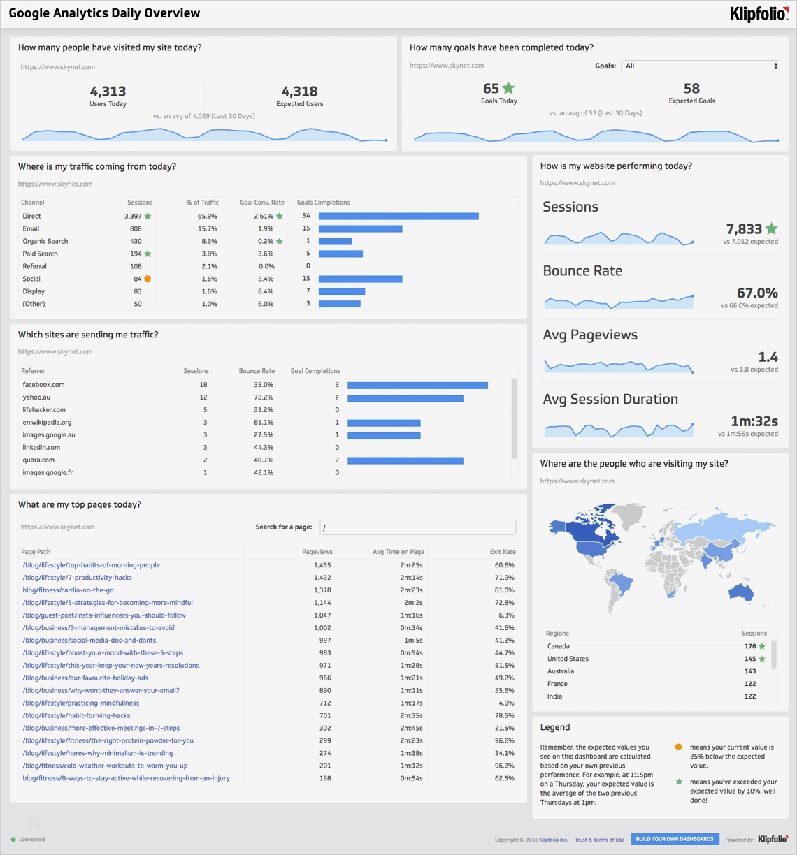The image size is (797, 855).
Task: Click the BUILD YOUR OWN DASHBOARDS button
Action: (x=674, y=839)
